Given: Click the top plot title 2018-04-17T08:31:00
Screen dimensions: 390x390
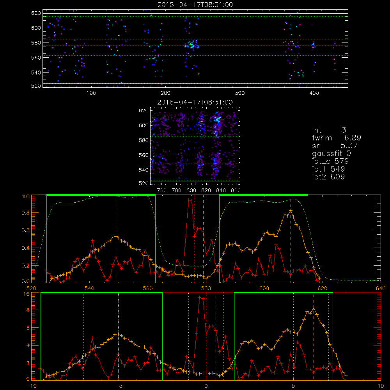Looking at the screenshot, I should coord(195,5).
